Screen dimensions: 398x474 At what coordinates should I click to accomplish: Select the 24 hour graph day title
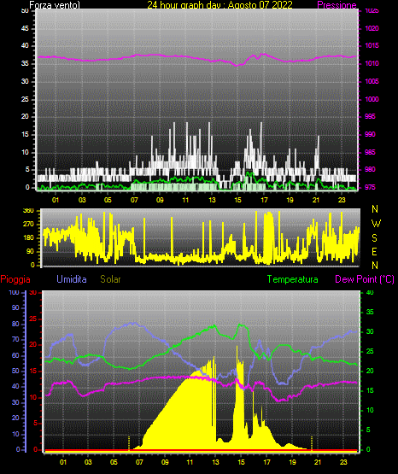pos(219,5)
